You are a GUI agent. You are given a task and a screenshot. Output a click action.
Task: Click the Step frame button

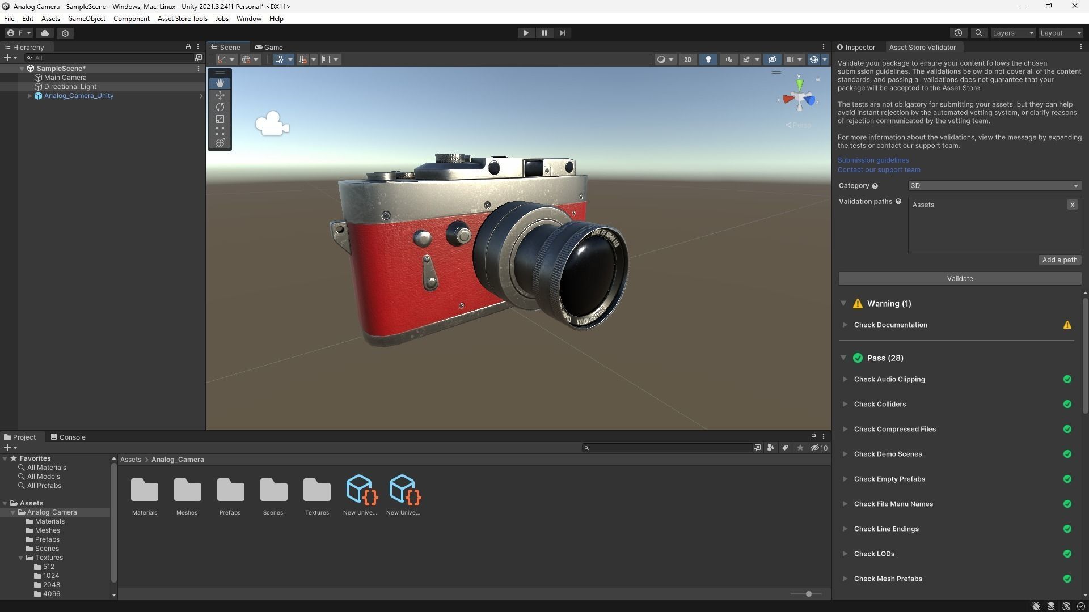[x=562, y=33]
